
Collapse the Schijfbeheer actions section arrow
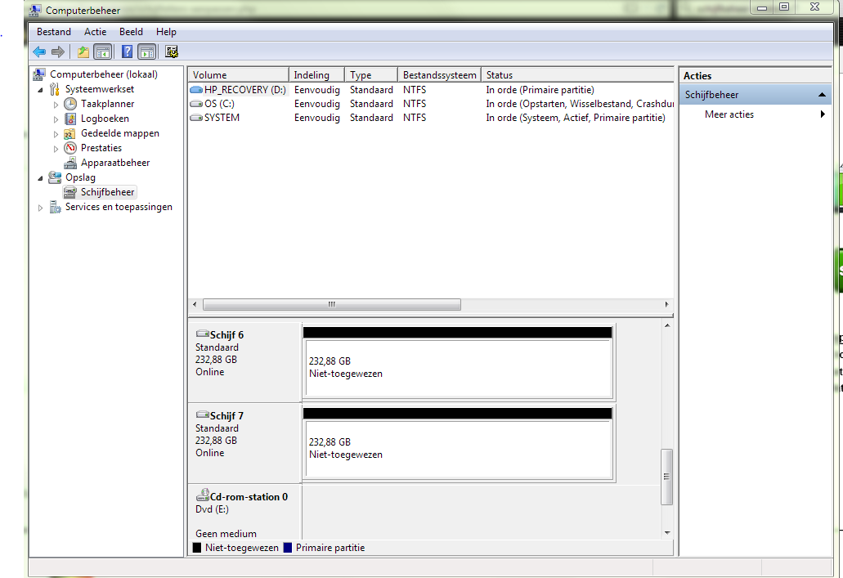pyautogui.click(x=822, y=95)
